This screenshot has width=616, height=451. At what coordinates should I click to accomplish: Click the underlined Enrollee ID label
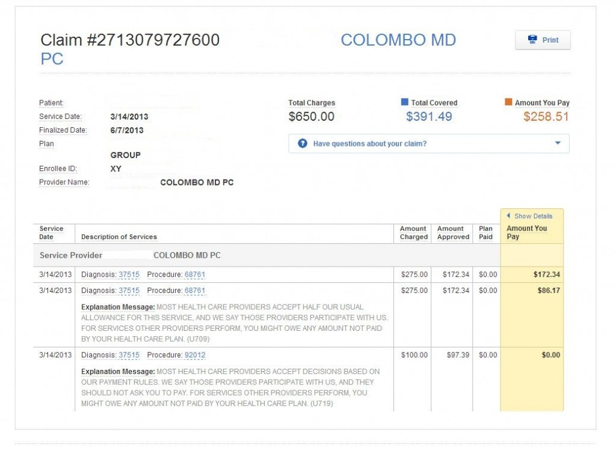coord(58,169)
